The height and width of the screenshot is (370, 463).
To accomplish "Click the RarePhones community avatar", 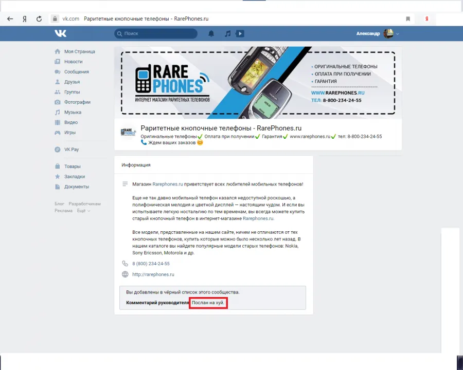I will [128, 132].
